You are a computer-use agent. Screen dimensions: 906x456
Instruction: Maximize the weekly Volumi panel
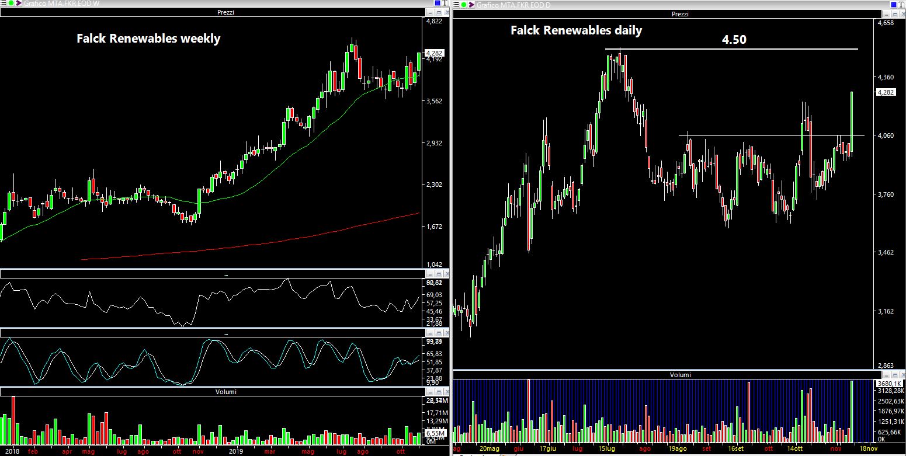click(438, 392)
